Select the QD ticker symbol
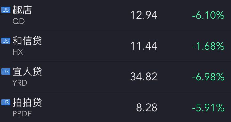This screenshot has width=231, height=122. 18,22
